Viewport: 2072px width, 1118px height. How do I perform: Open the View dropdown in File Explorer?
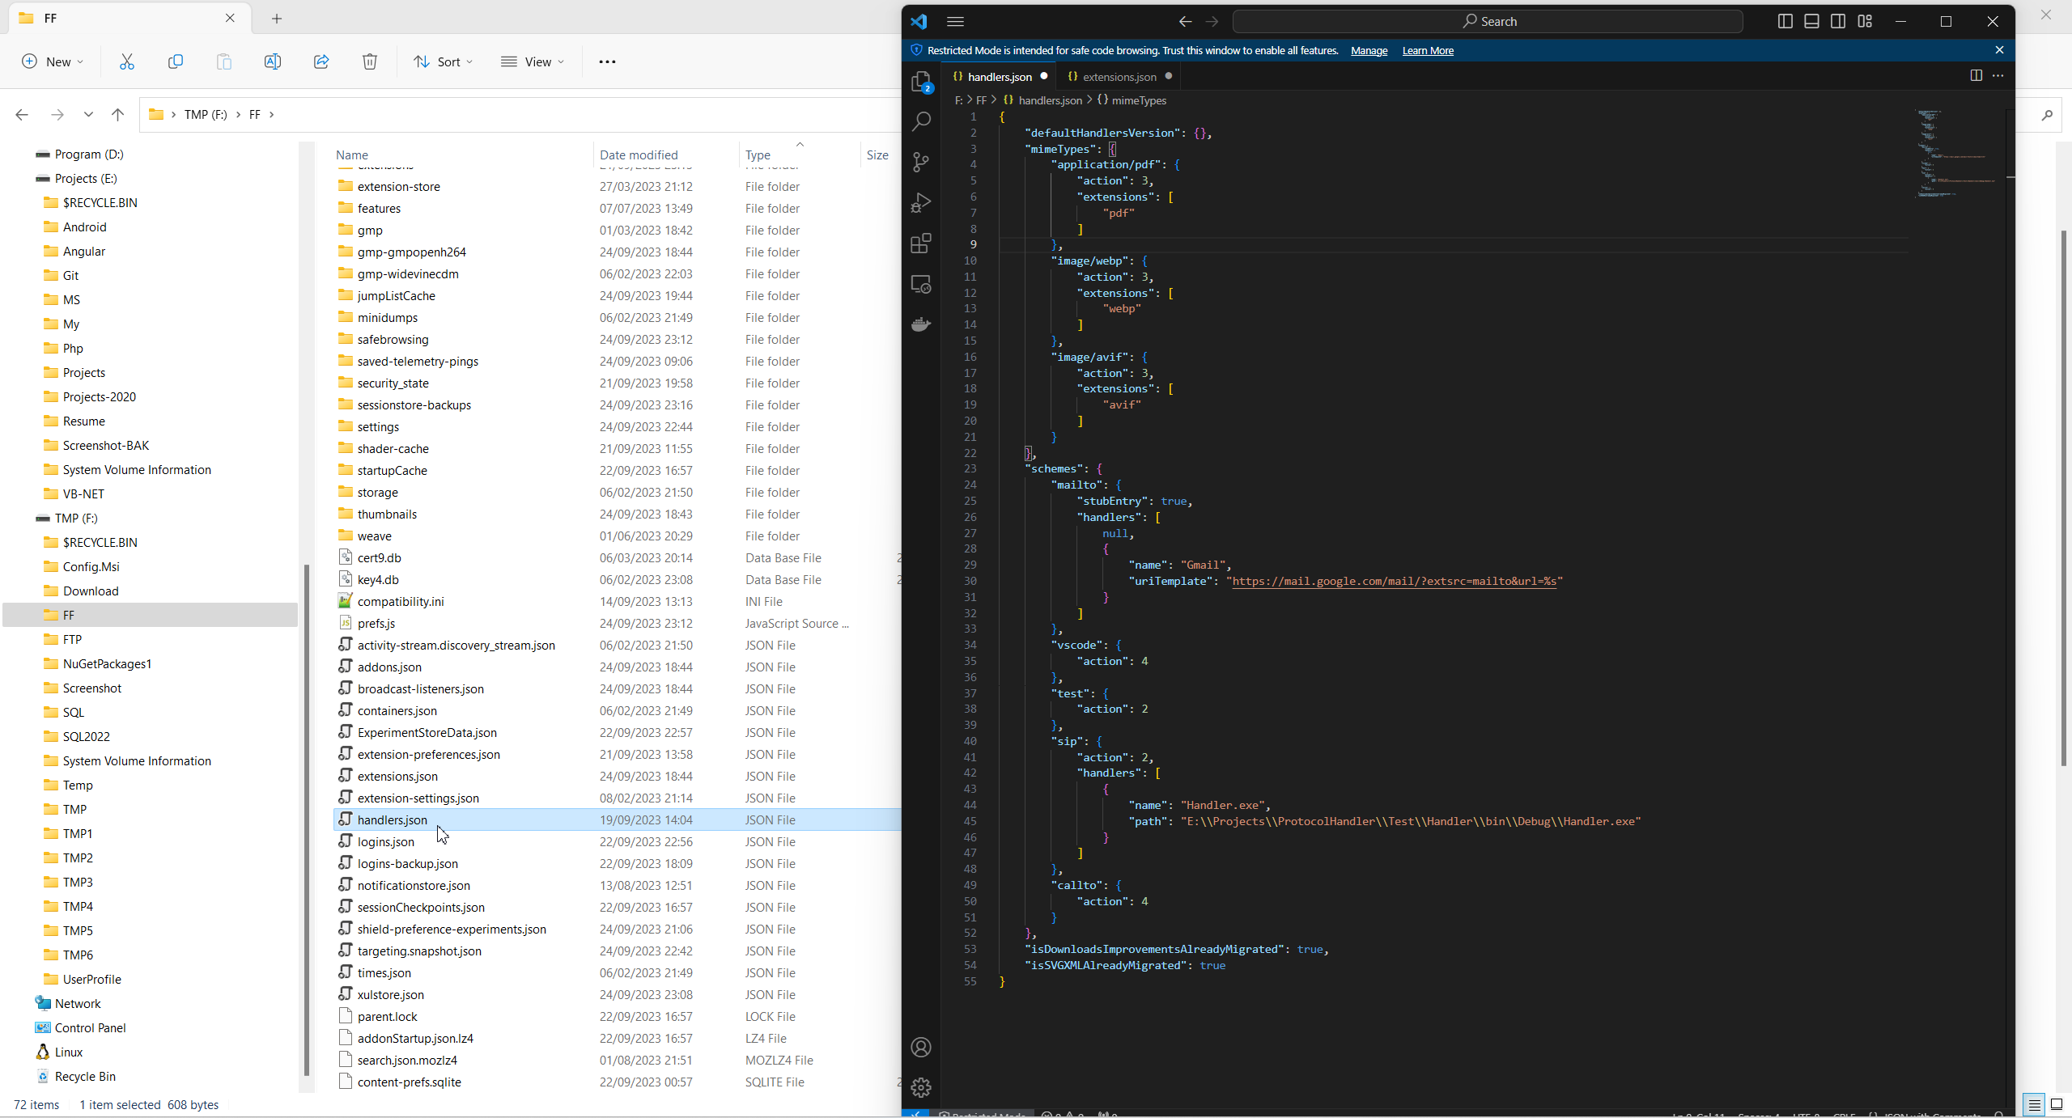[533, 61]
